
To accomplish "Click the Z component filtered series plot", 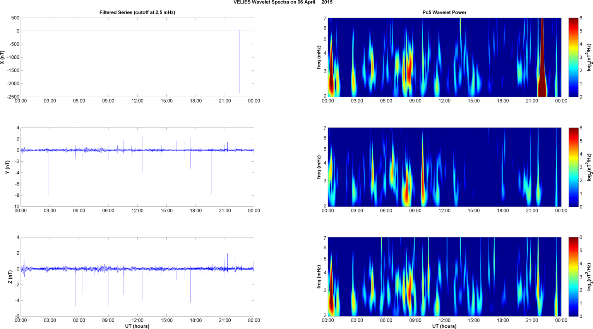I will (x=137, y=277).
